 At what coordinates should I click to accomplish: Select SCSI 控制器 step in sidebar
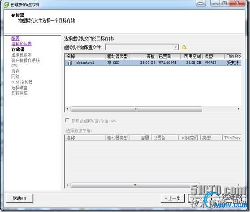coord(22,82)
